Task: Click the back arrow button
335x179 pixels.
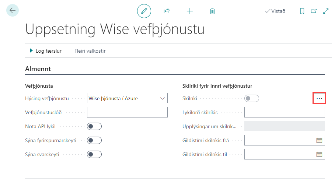Action: (13, 11)
